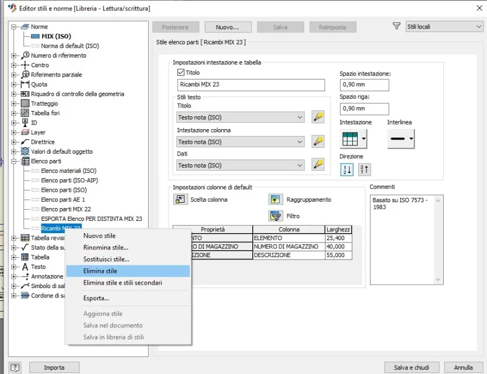487x374 pixels.
Task: Click the Tabella fori icon
Action: pos(25,113)
